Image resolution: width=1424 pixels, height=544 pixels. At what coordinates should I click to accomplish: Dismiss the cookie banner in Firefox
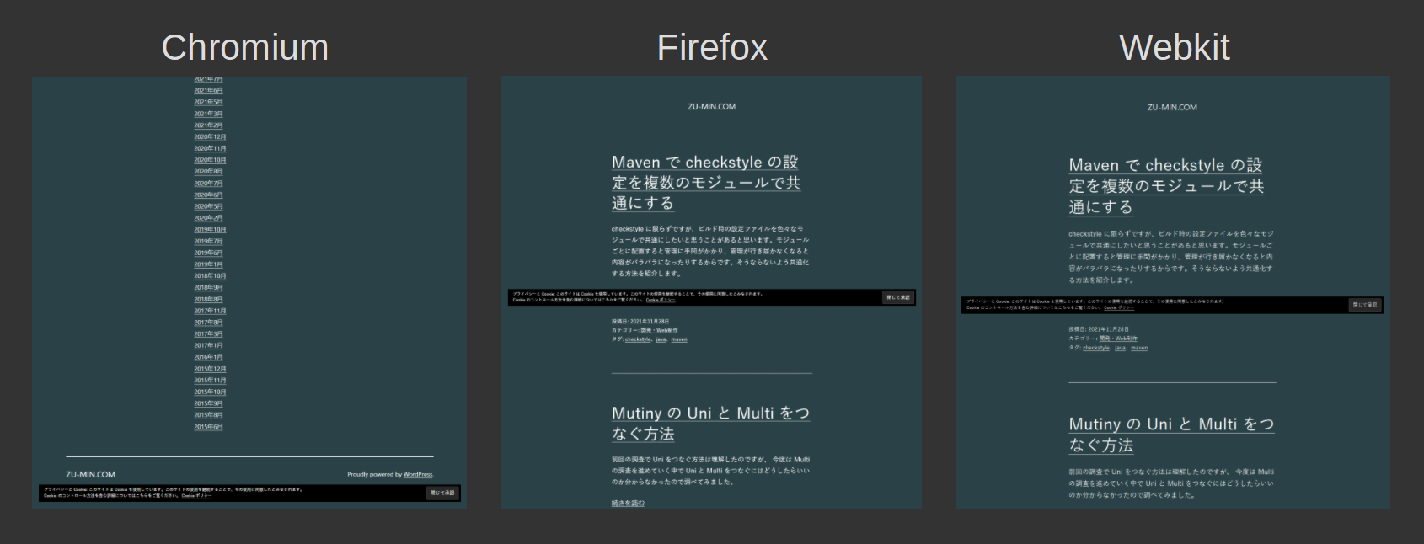click(897, 297)
